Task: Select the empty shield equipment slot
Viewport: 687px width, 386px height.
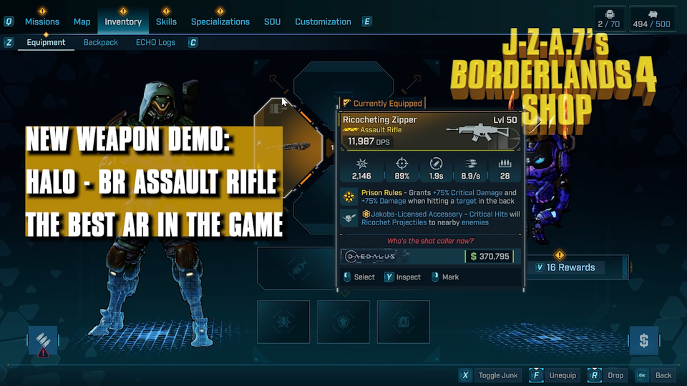Action: [x=343, y=322]
